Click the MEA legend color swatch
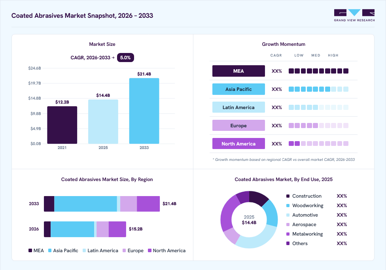 coord(30,251)
